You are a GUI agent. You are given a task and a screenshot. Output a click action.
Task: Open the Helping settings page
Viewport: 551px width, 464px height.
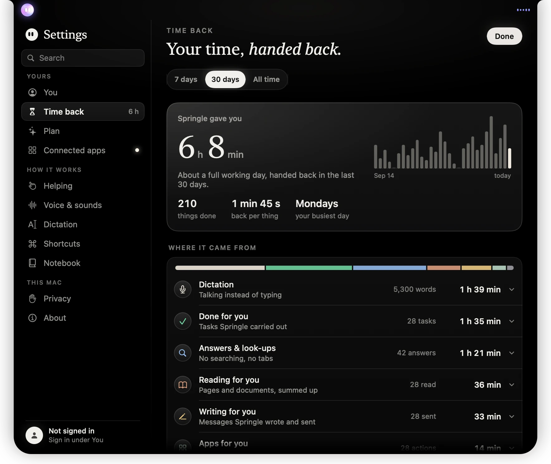click(x=83, y=186)
